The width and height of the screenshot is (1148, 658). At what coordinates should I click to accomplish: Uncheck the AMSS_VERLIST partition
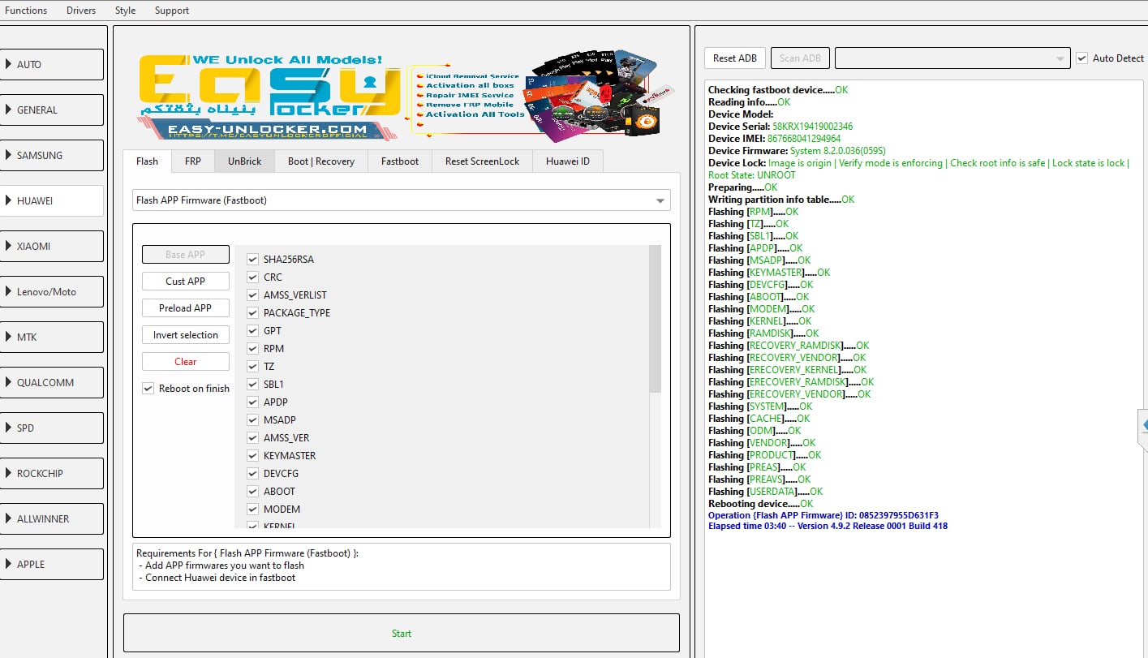pyautogui.click(x=253, y=295)
